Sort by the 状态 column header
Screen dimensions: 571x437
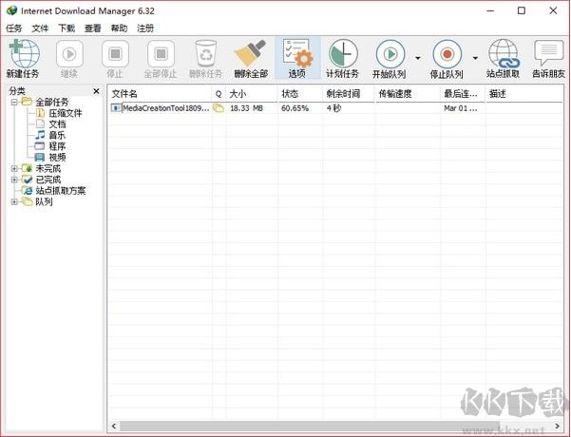(300, 94)
